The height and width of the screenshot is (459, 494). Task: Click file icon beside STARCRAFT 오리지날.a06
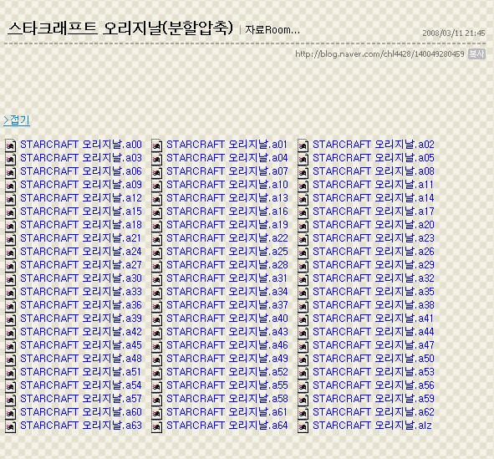coord(10,172)
